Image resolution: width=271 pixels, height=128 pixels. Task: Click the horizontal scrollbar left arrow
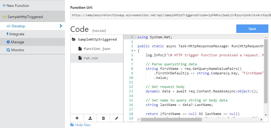(x=138, y=120)
